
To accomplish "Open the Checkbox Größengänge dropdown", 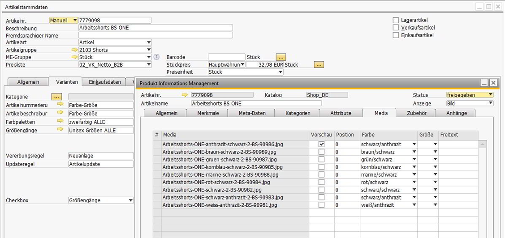I will click(131, 200).
